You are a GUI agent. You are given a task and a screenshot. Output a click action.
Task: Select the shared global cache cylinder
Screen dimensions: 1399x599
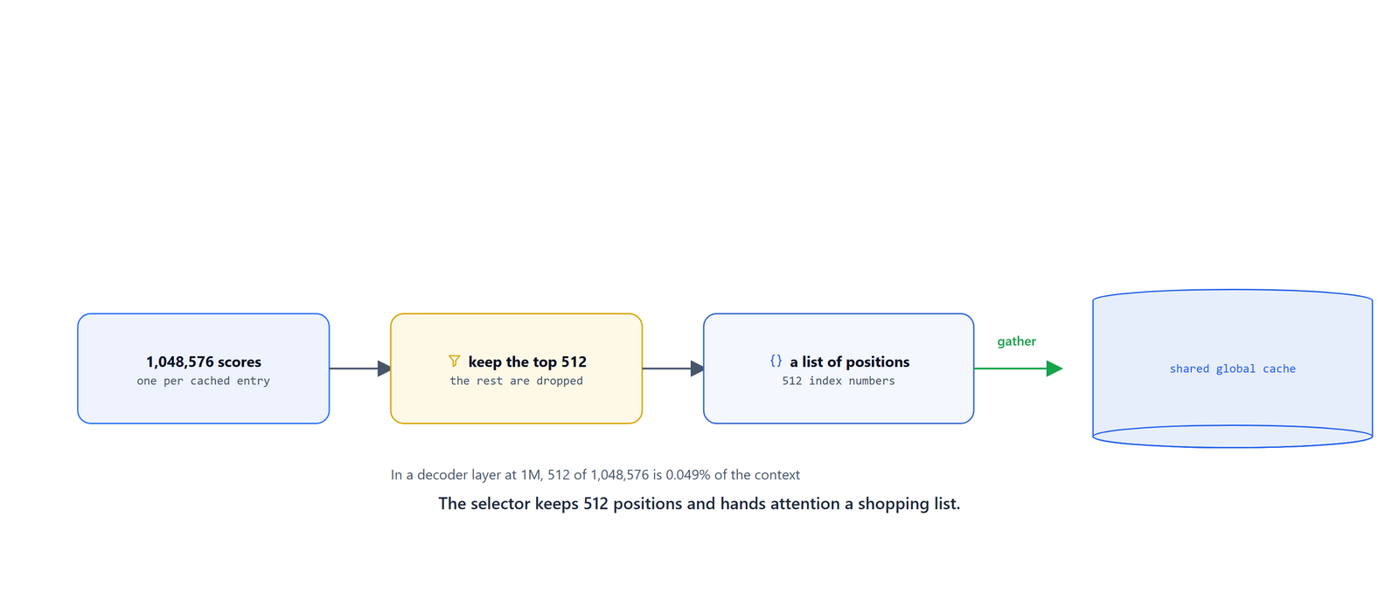(1232, 368)
